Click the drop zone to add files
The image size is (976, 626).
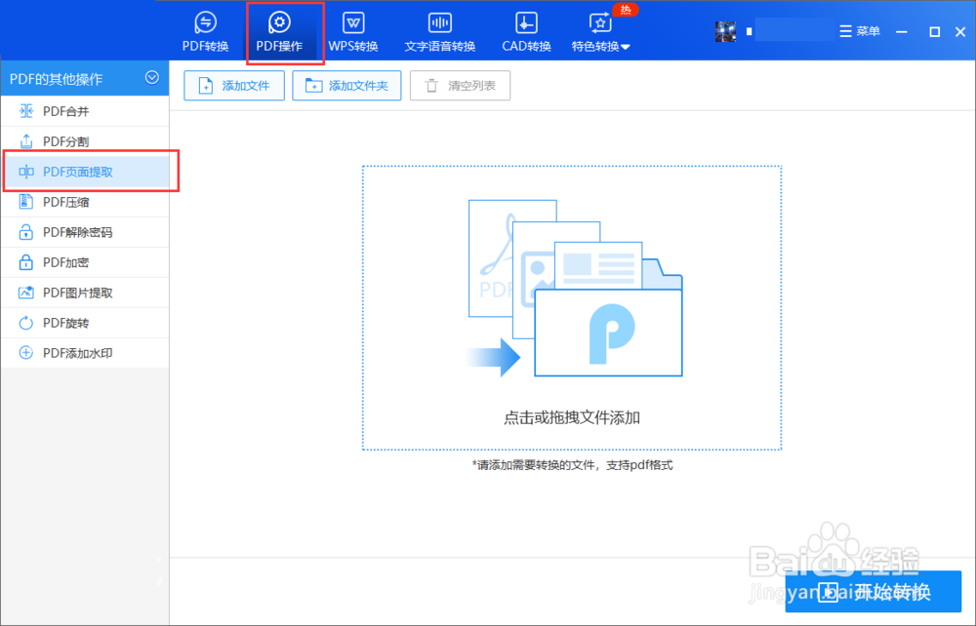pos(571,310)
